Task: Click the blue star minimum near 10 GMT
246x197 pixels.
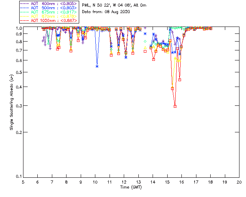Action: click(x=97, y=67)
